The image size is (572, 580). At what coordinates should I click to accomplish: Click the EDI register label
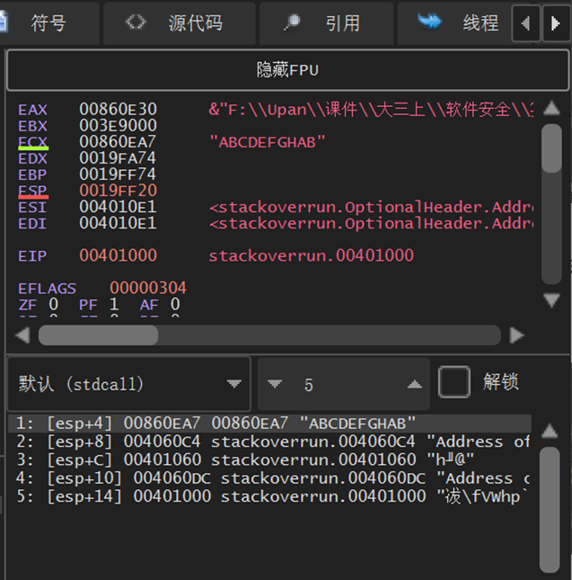click(x=32, y=223)
